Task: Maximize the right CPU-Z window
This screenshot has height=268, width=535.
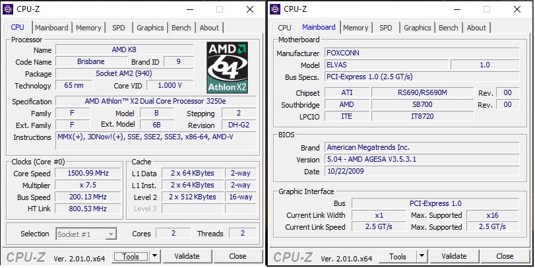Action: click(487, 9)
